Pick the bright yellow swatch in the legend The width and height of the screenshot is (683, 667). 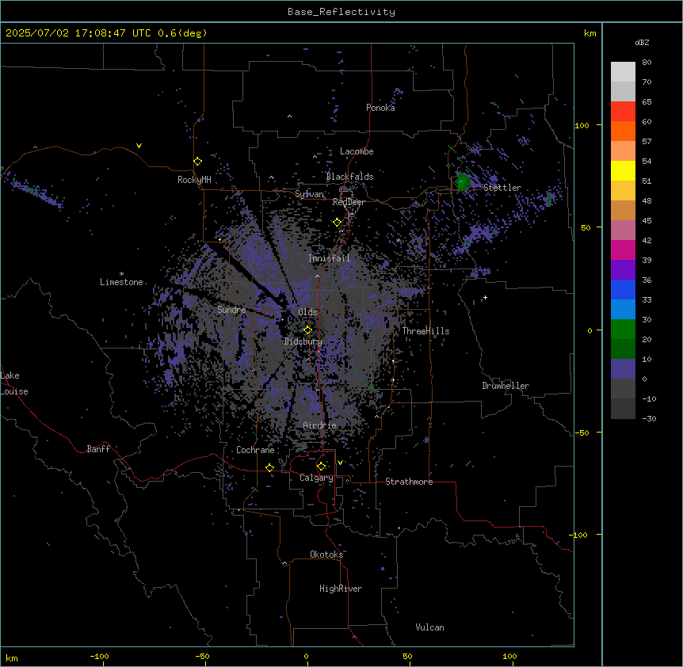(623, 170)
